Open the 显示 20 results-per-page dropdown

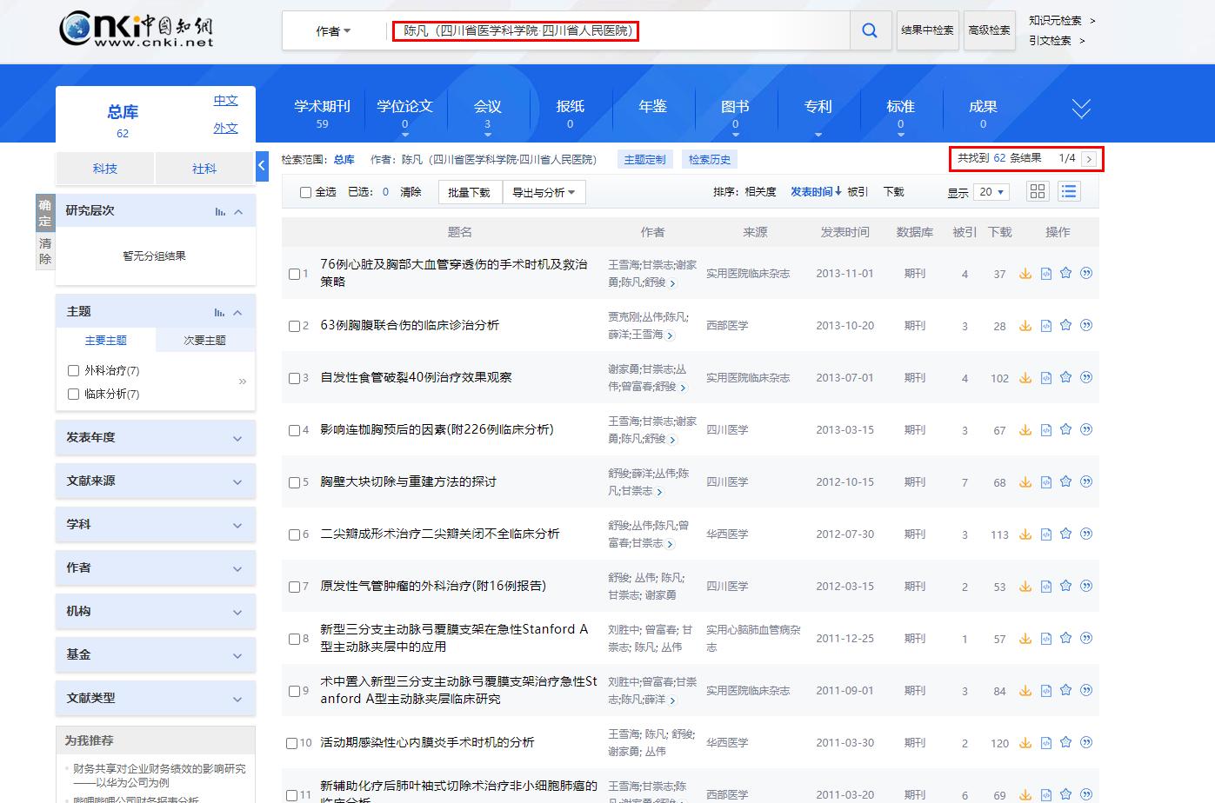click(x=991, y=191)
